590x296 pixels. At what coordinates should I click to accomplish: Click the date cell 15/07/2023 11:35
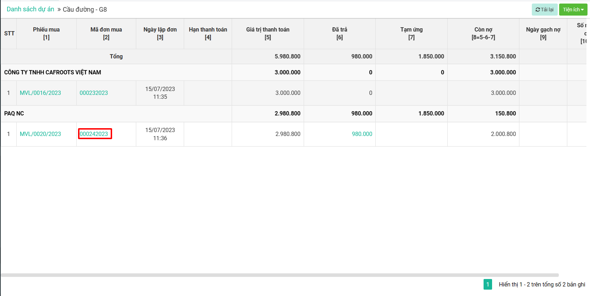tap(160, 93)
